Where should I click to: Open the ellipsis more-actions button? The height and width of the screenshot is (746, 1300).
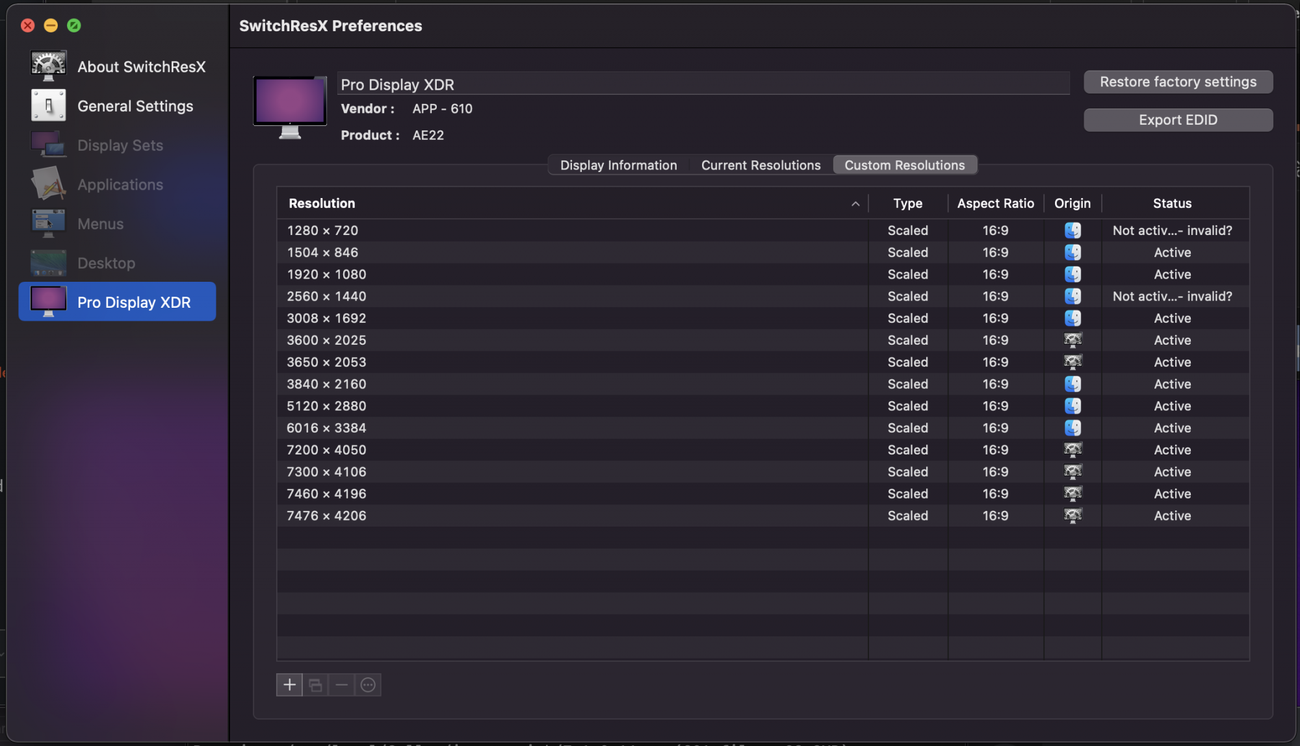pyautogui.click(x=368, y=684)
